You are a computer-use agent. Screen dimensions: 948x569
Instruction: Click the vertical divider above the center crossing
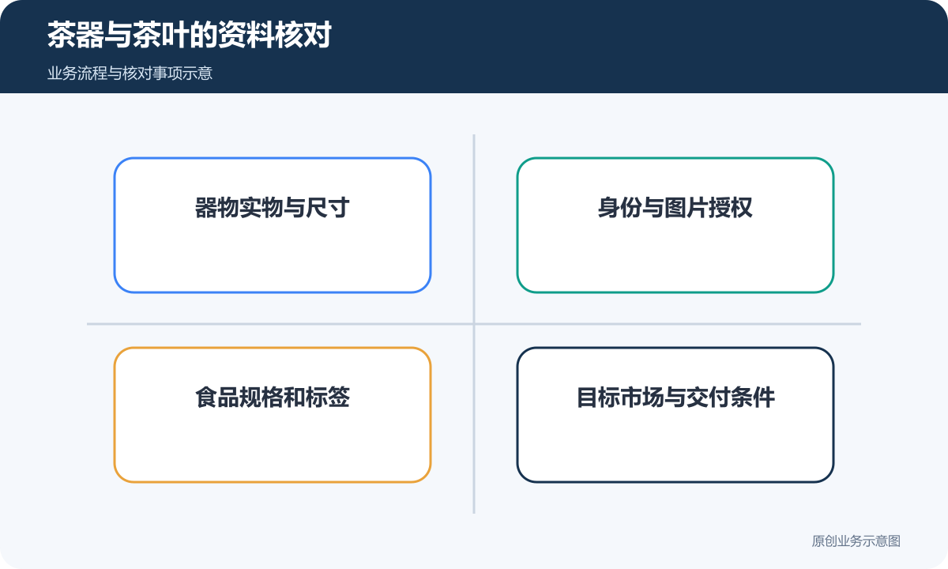[474, 228]
